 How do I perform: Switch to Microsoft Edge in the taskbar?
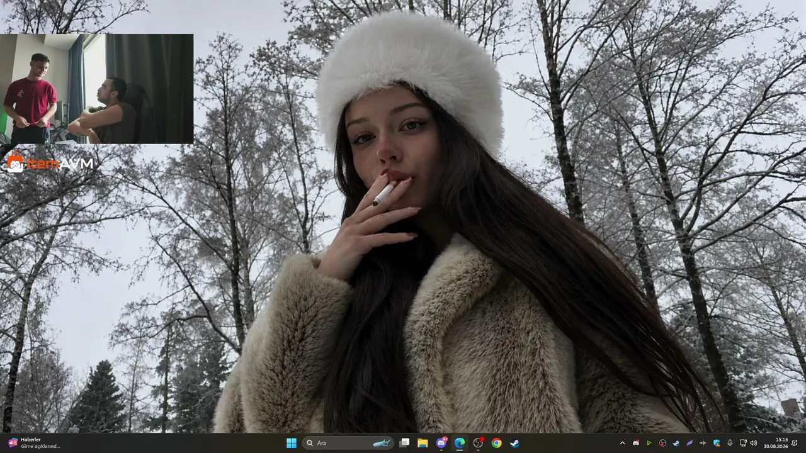pyautogui.click(x=460, y=443)
